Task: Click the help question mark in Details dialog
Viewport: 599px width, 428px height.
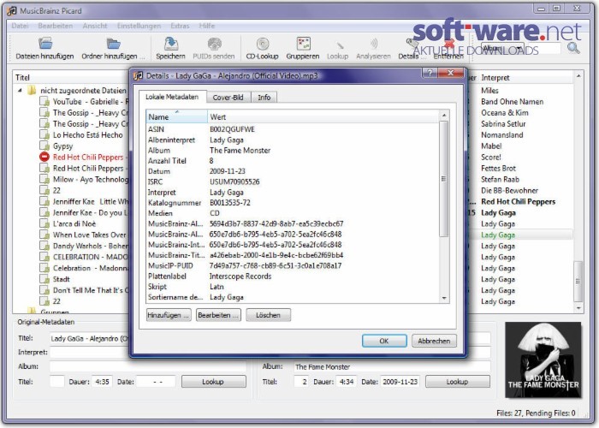Action: pyautogui.click(x=430, y=73)
